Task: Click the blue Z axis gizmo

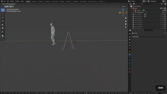Action: (x=123, y=10)
